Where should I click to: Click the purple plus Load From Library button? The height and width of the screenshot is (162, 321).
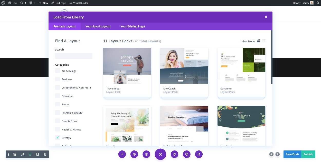point(122,154)
